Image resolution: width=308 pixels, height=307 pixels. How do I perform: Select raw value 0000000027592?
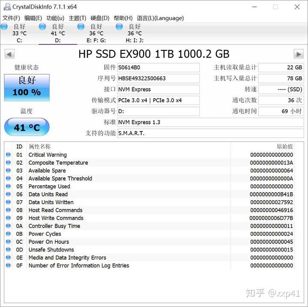[x=272, y=202]
